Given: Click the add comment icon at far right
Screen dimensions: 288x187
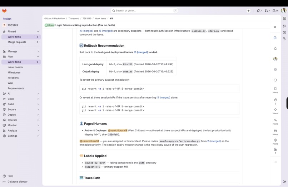Looking at the screenshot, I should click(284, 26).
